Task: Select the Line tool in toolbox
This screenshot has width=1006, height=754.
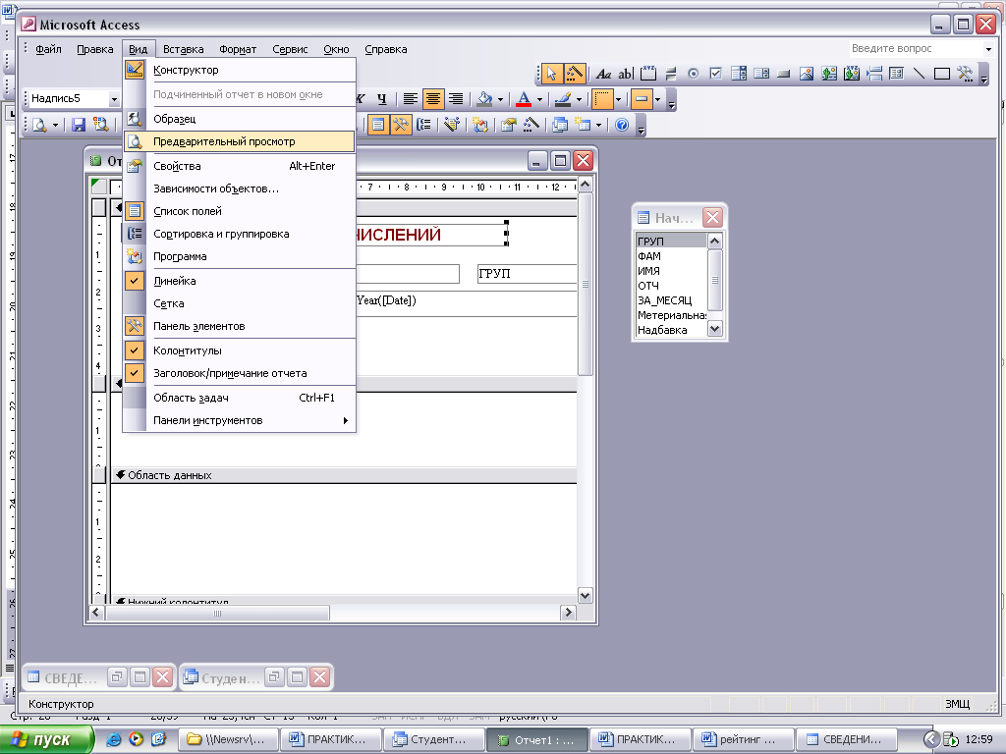Action: click(x=920, y=74)
